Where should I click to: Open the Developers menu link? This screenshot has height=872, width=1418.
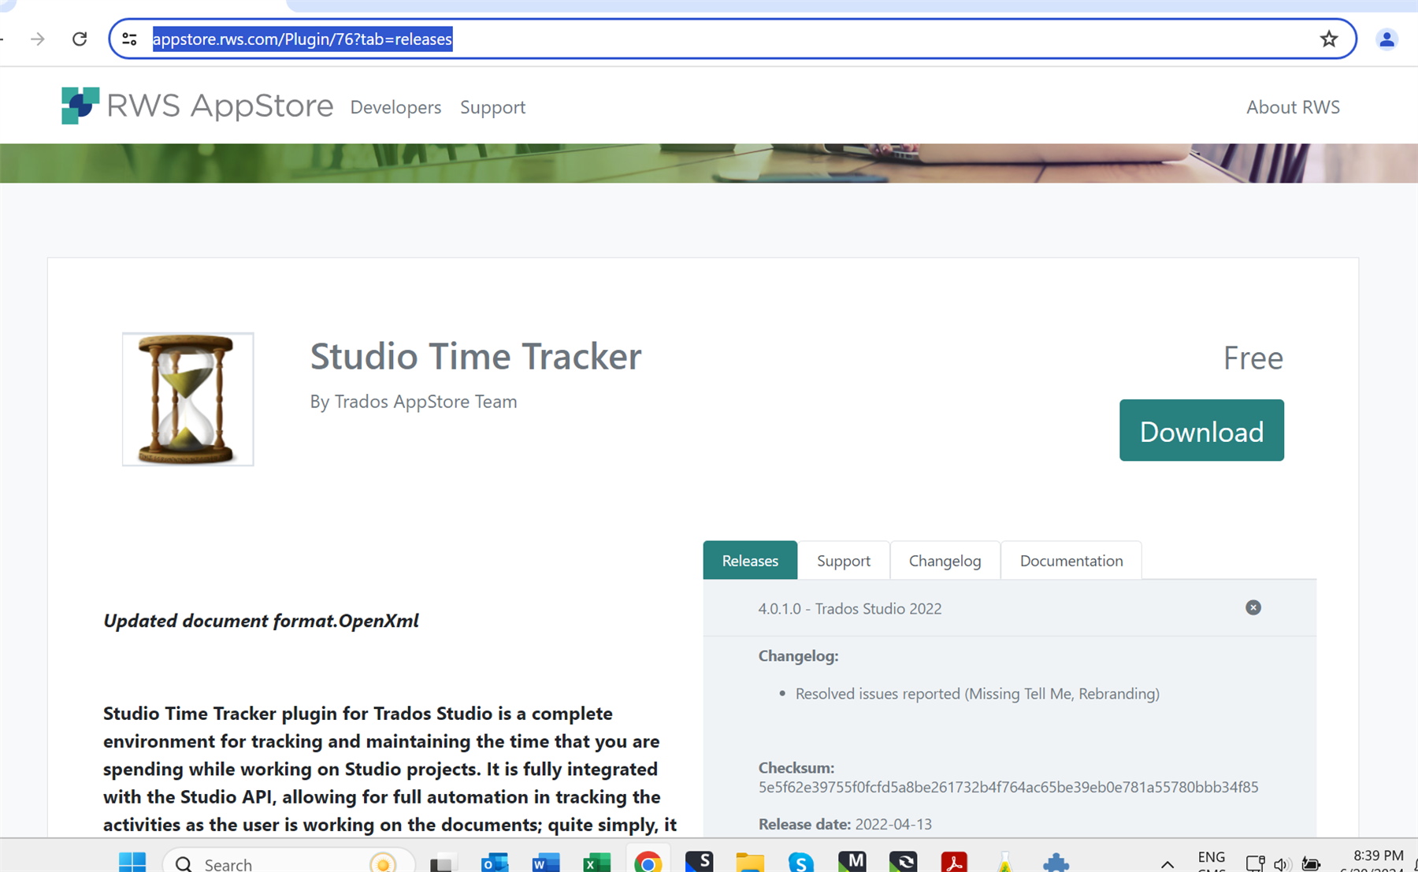[395, 107]
